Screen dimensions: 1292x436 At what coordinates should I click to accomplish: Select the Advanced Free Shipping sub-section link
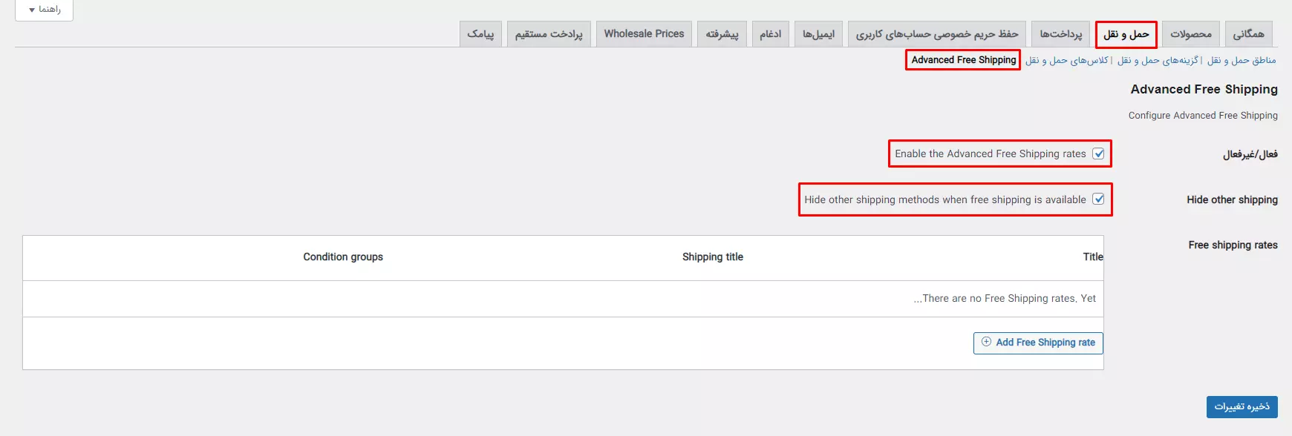[x=963, y=60]
